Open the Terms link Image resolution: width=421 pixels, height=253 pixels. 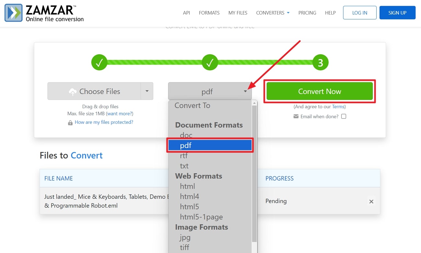coord(338,107)
